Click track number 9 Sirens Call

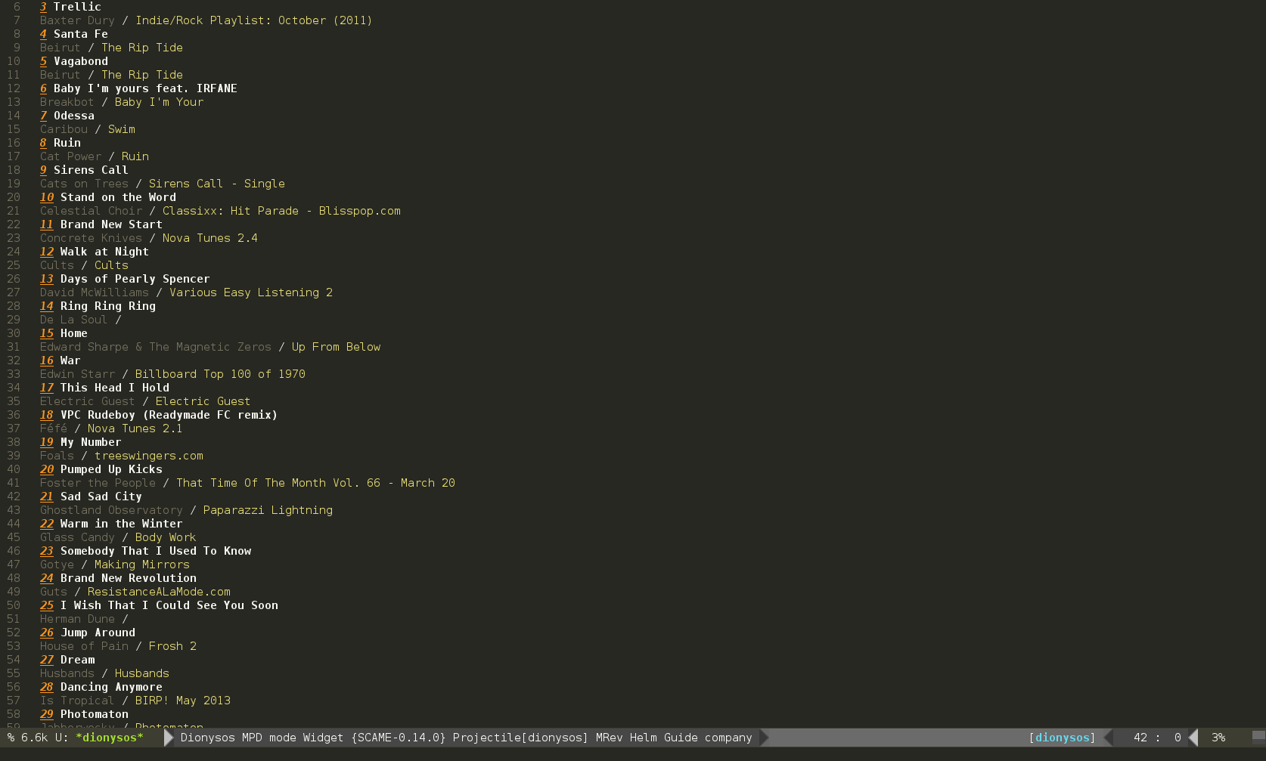43,170
